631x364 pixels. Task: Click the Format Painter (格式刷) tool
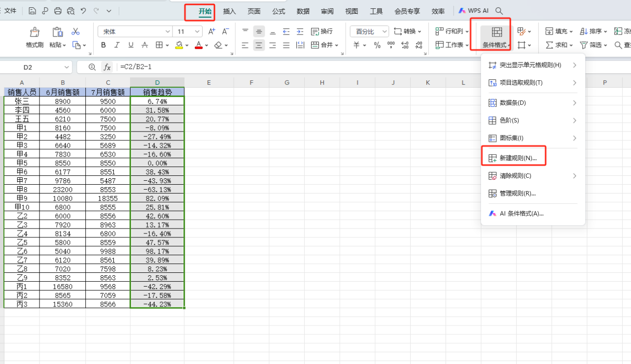pos(35,38)
